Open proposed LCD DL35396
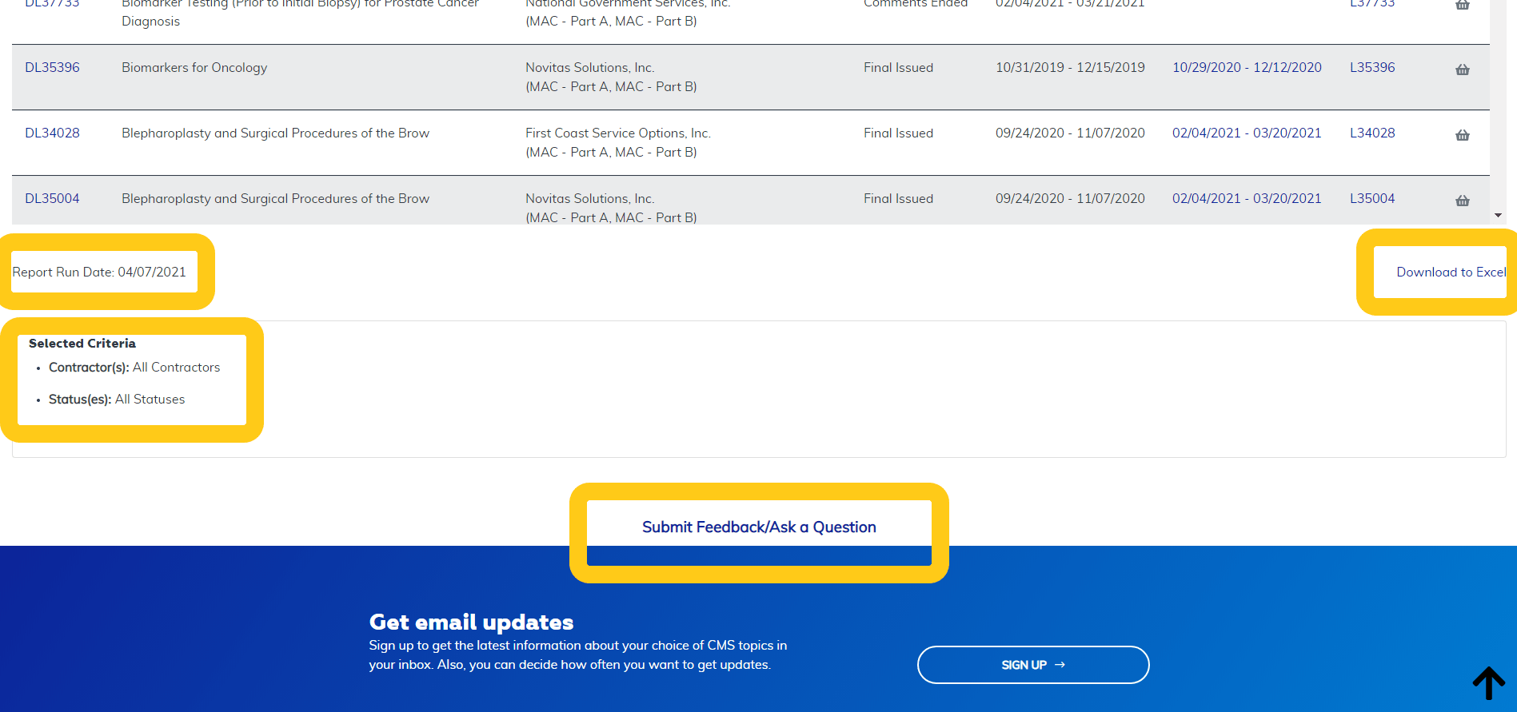 coord(52,68)
